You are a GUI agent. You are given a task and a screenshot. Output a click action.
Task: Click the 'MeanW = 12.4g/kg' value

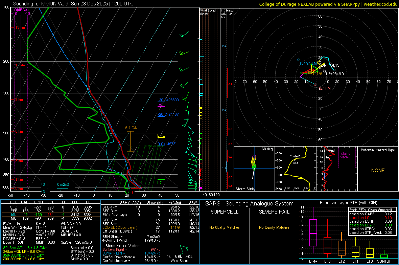pyautogui.click(x=18, y=227)
